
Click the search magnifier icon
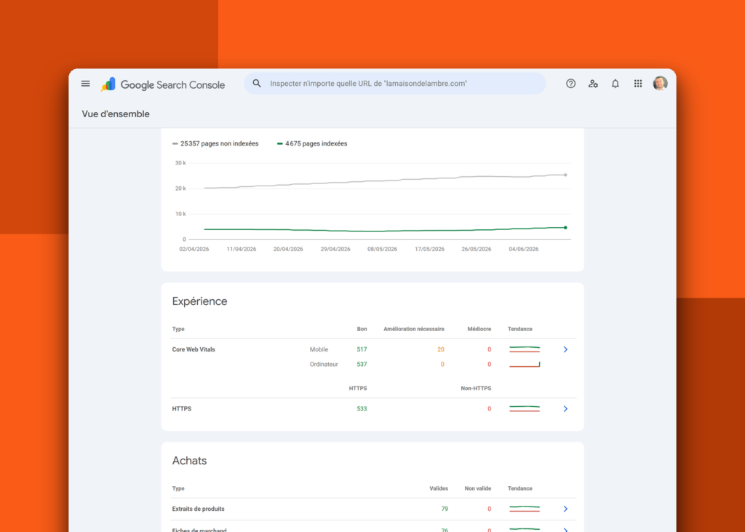257,83
